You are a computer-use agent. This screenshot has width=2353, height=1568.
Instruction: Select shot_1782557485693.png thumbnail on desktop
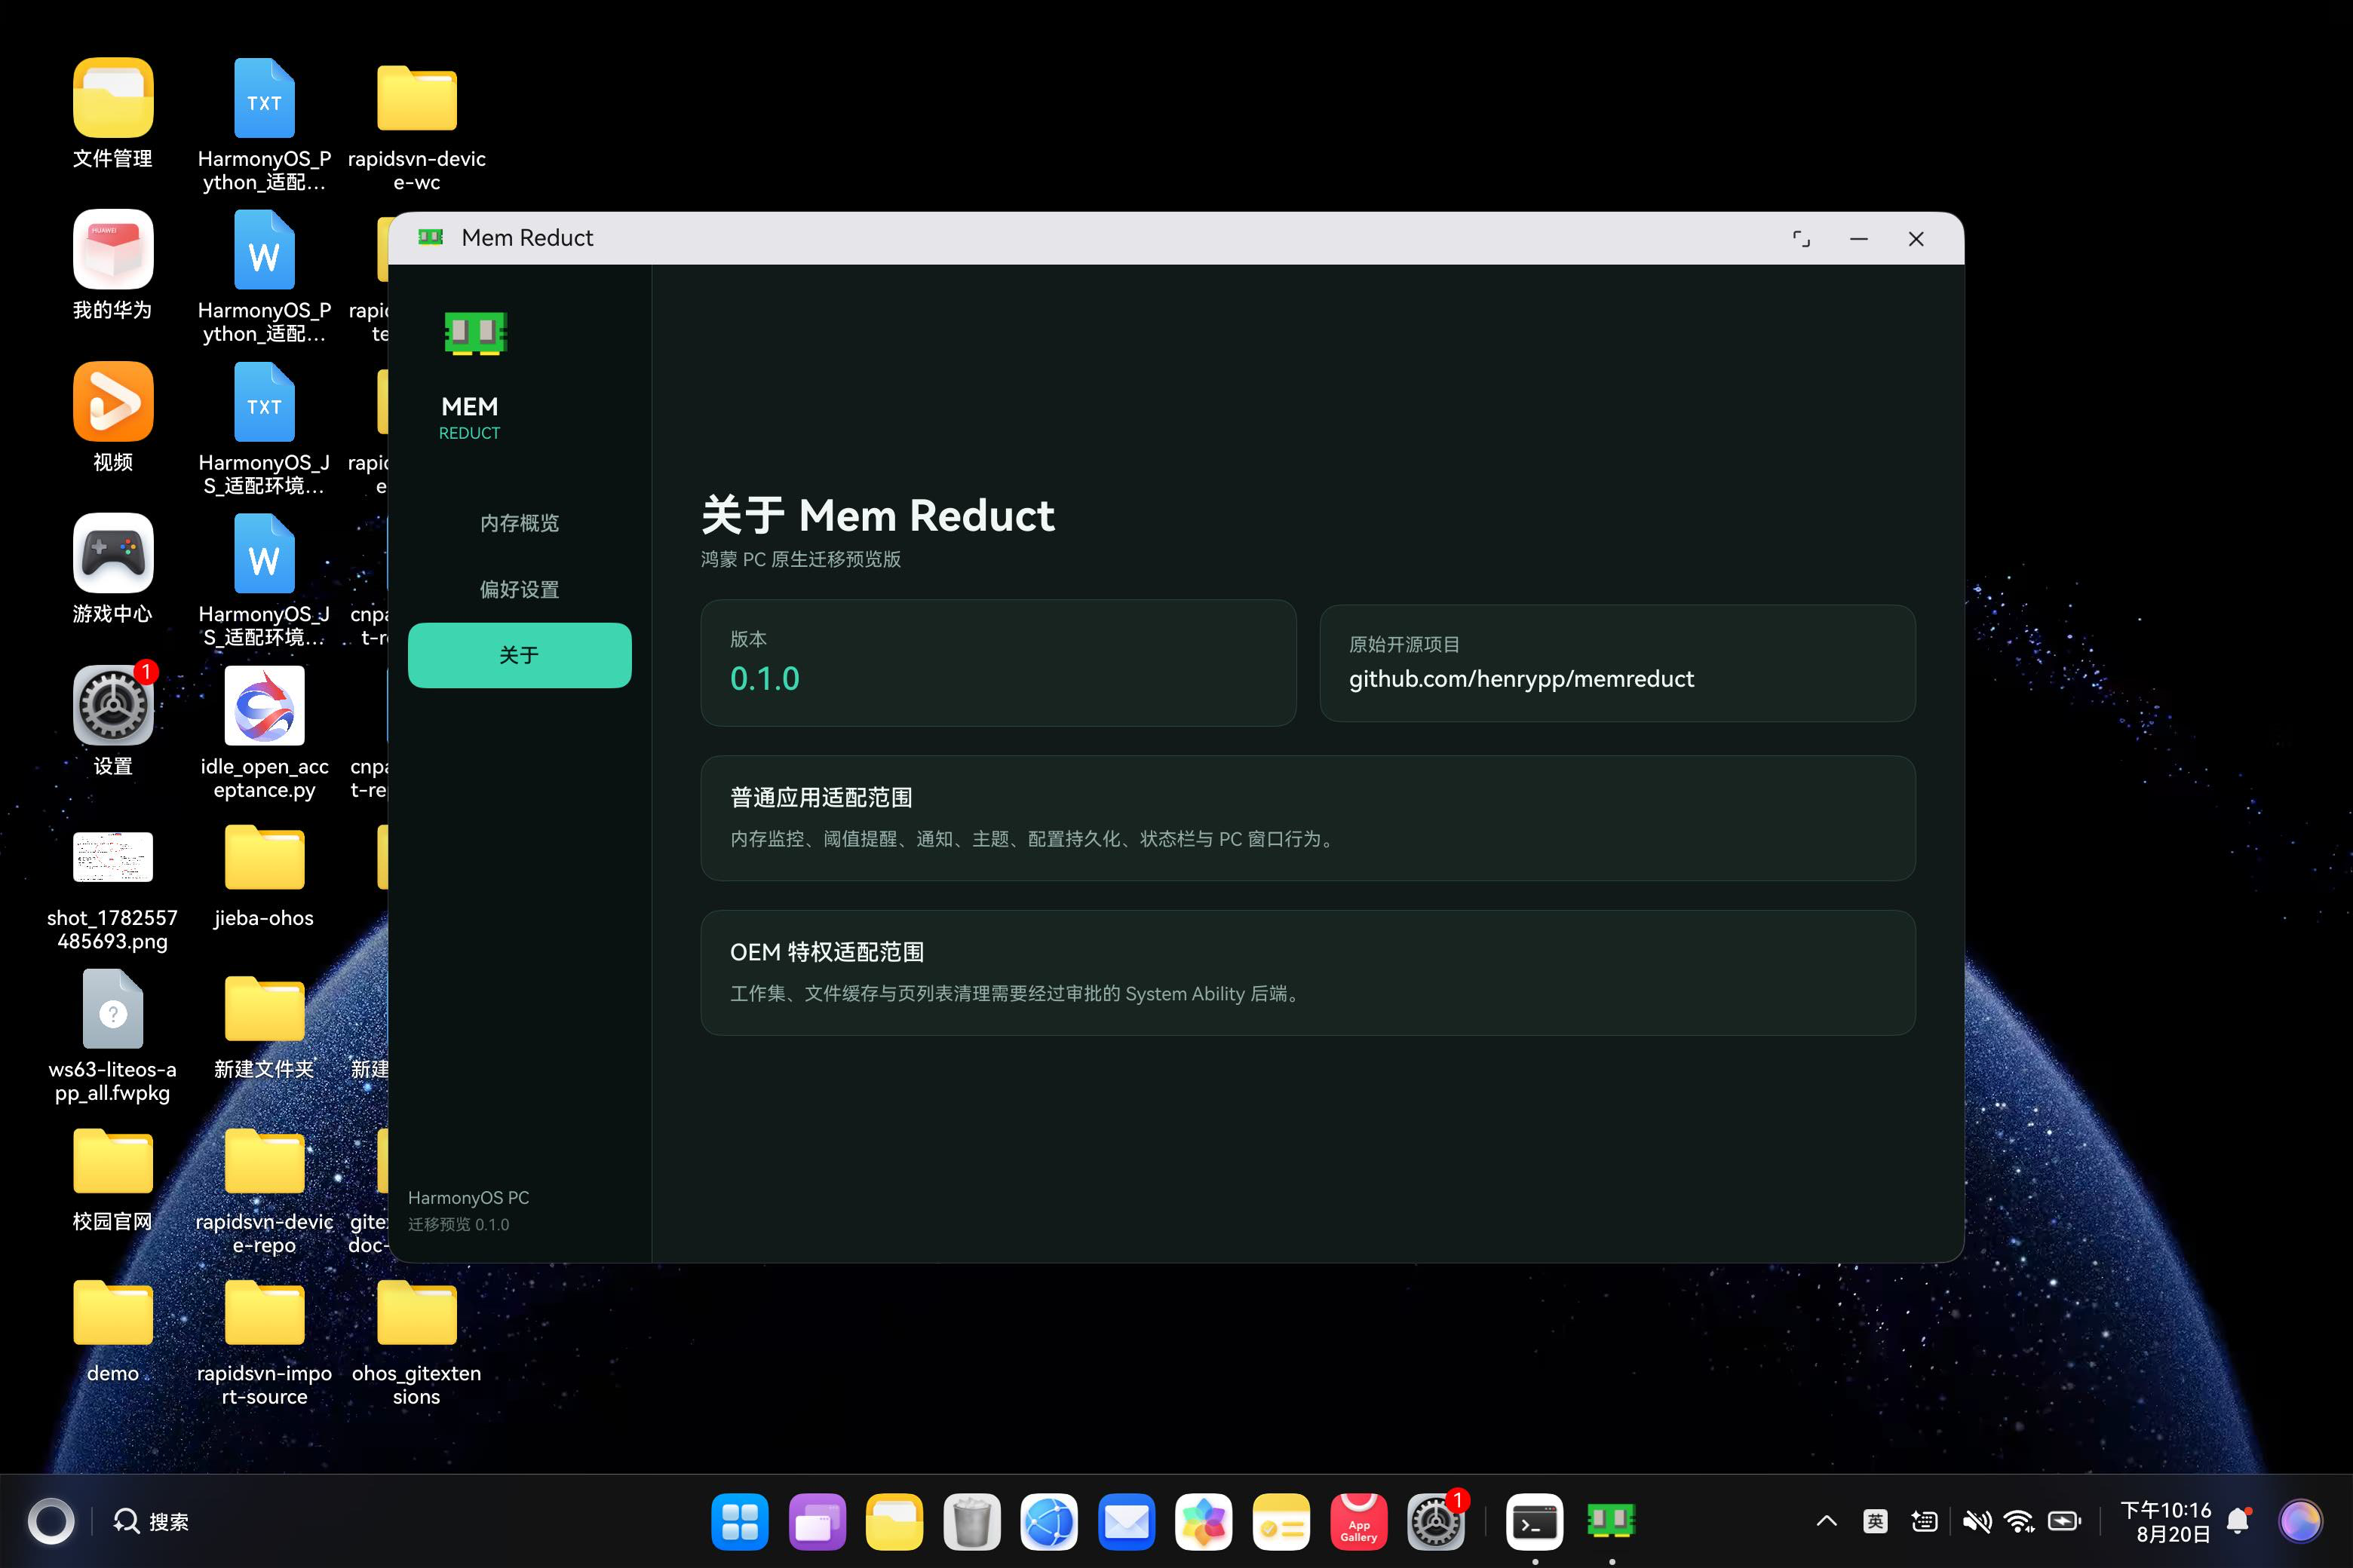point(113,857)
